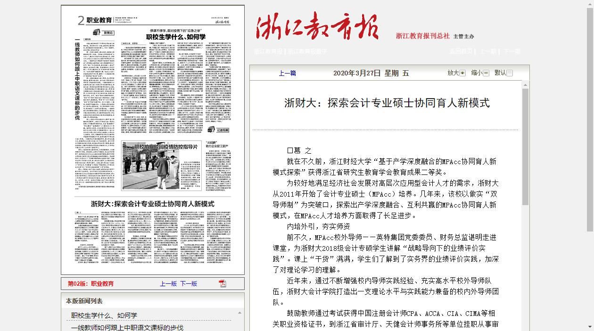Screen dimensions: 594x331
Task: Click the 放大 plus icon to enlarge text
Action: tap(462, 73)
